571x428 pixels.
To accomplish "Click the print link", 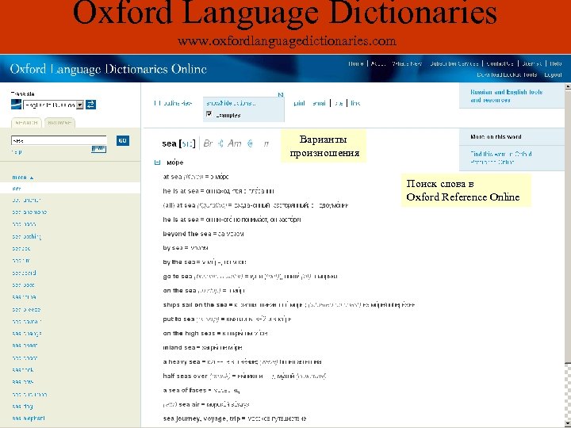I will tap(299, 103).
